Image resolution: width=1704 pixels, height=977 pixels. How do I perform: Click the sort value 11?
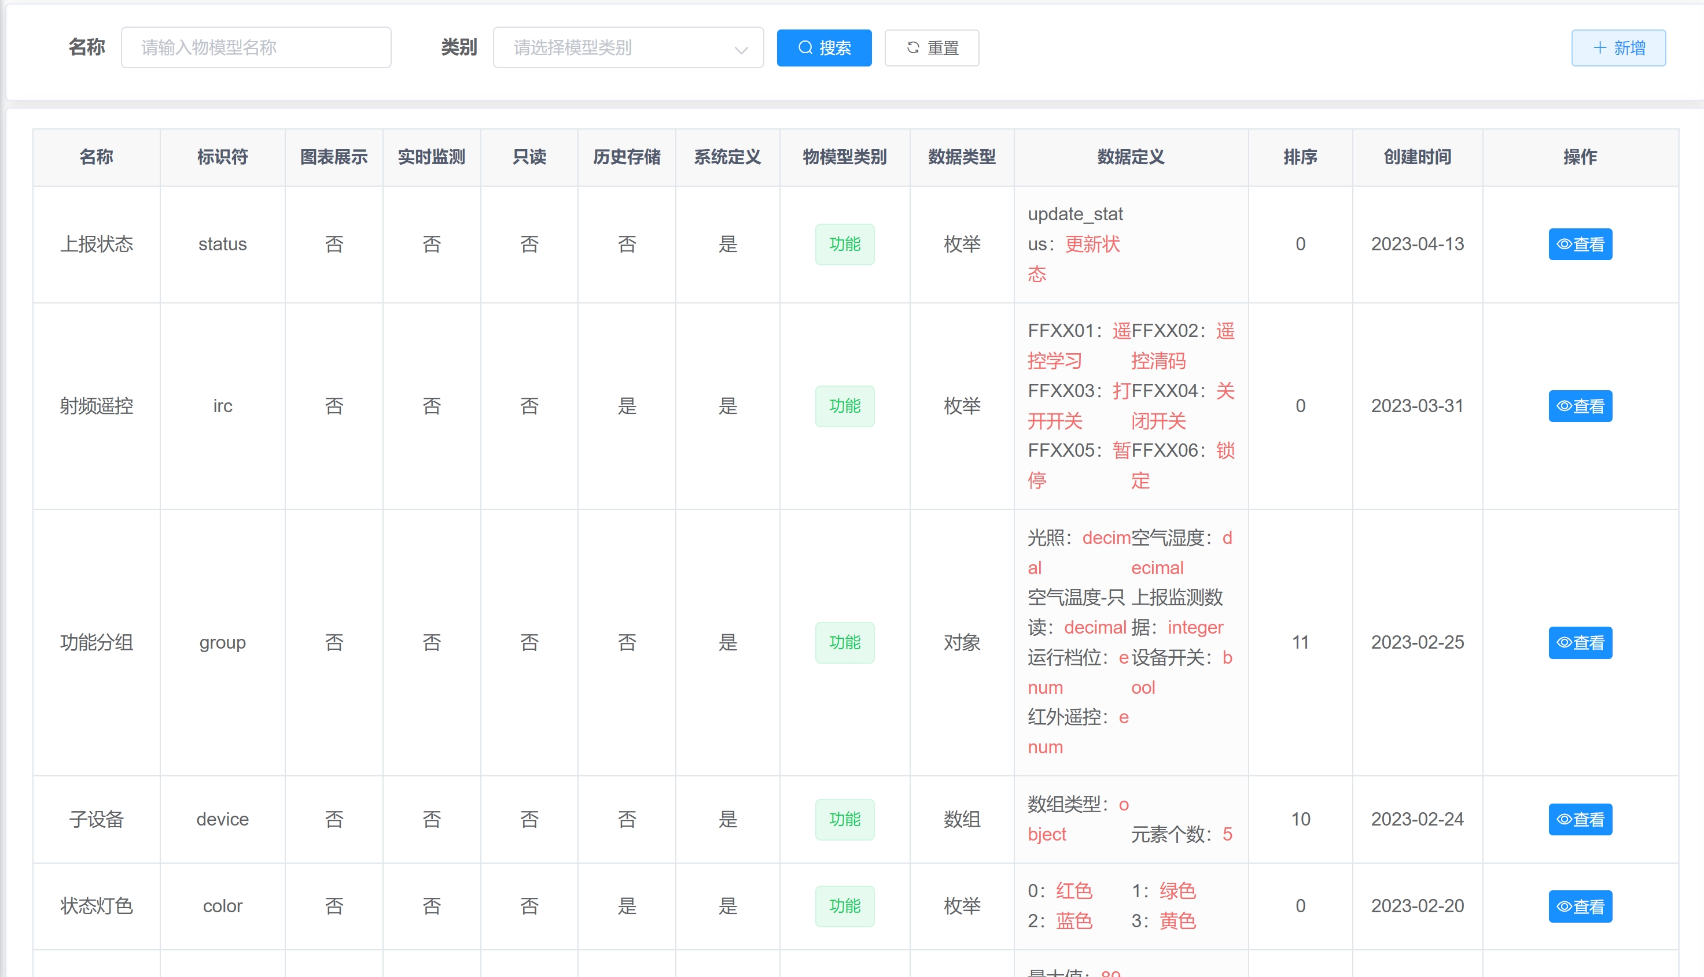pyautogui.click(x=1300, y=643)
